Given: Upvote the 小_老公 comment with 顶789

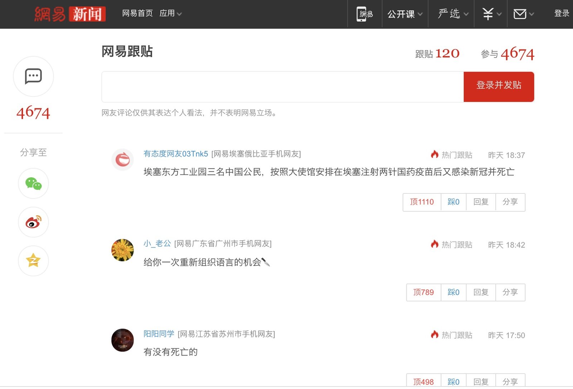Looking at the screenshot, I should pos(423,292).
